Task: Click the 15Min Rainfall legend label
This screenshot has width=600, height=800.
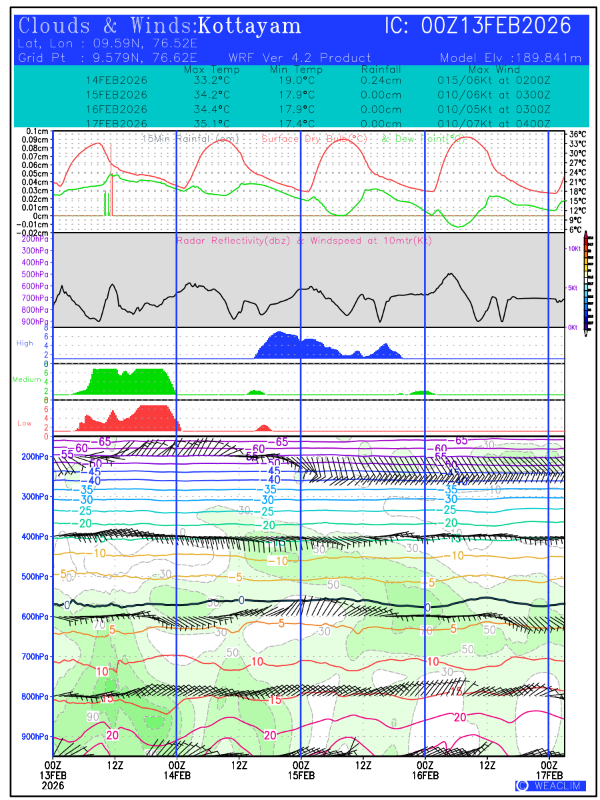Action: [191, 139]
